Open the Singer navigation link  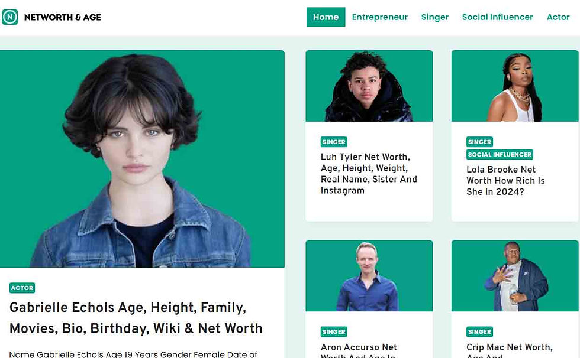click(434, 17)
